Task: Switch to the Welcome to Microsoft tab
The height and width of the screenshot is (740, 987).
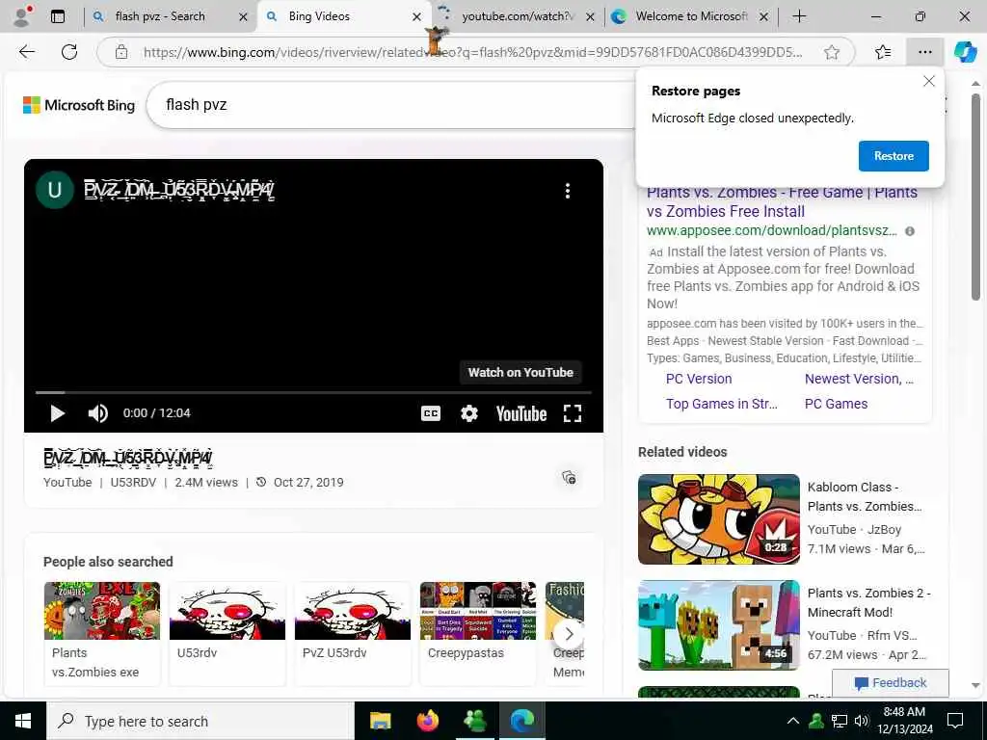Action: 691,16
